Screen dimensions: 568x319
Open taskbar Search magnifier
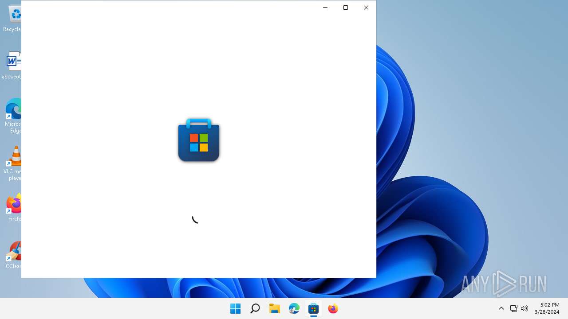(255, 308)
